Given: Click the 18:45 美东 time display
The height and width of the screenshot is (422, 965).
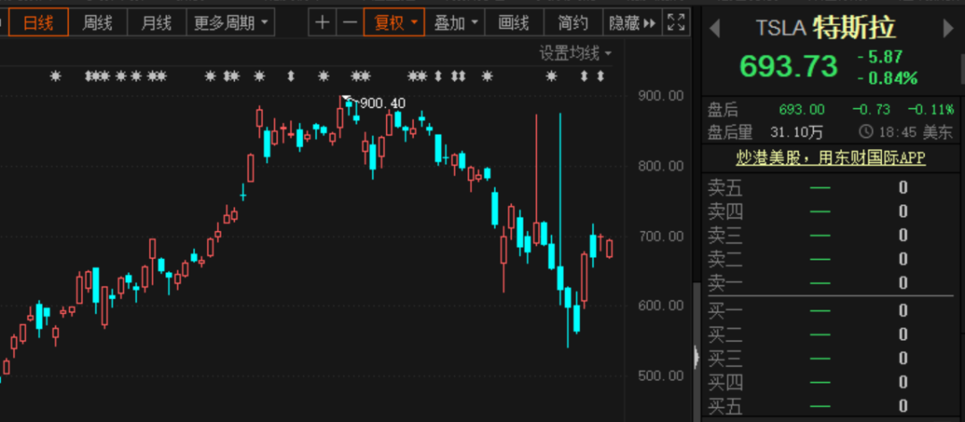Looking at the screenshot, I should [915, 131].
